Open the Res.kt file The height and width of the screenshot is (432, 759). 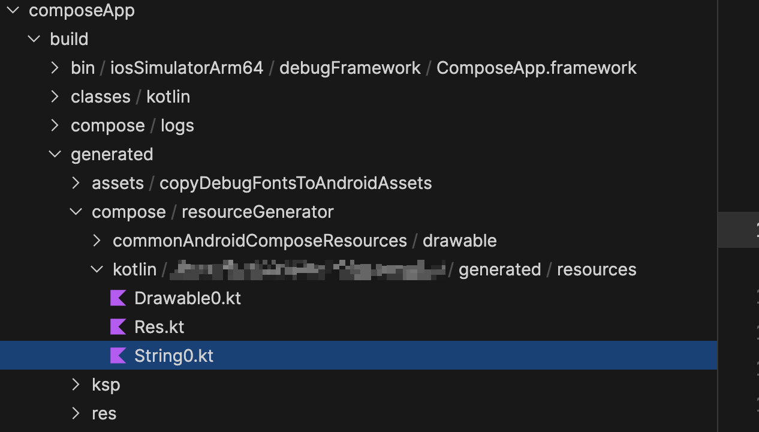coord(159,327)
